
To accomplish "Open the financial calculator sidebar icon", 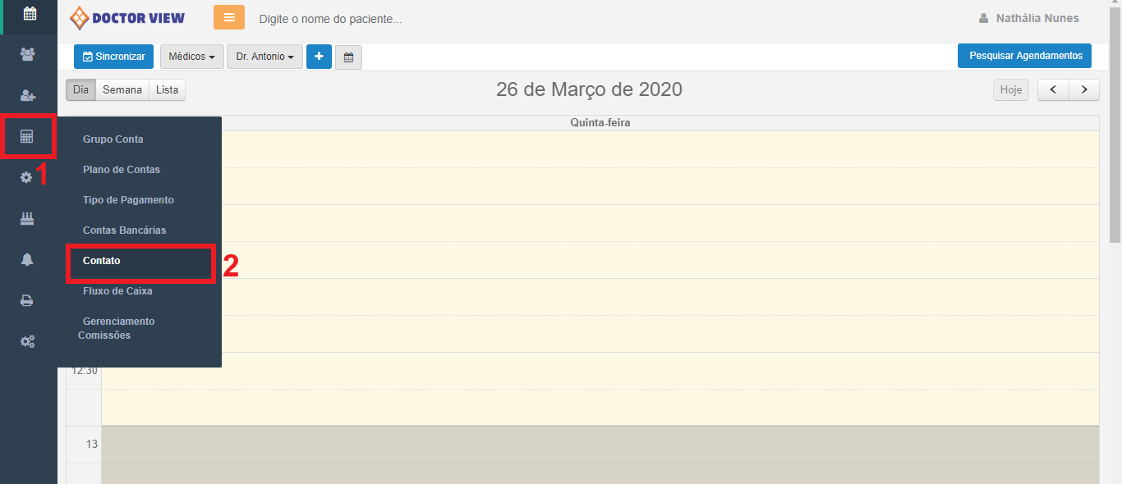I will point(27,136).
